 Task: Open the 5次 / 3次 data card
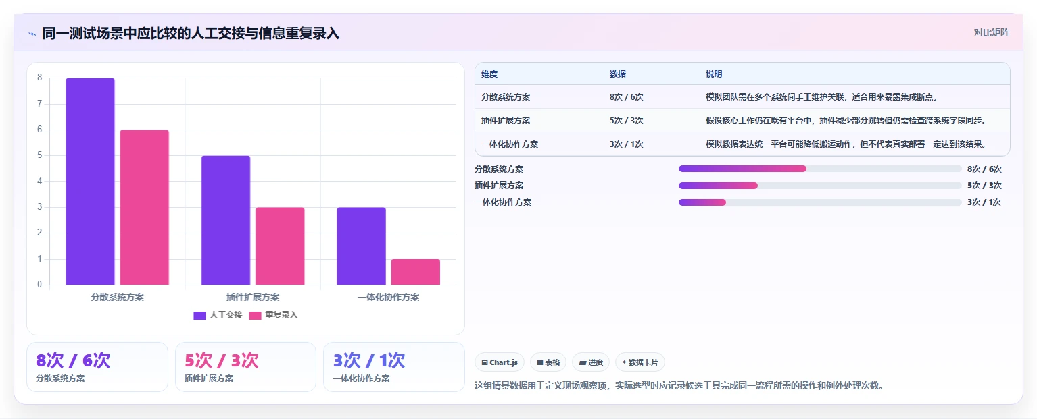click(245, 367)
